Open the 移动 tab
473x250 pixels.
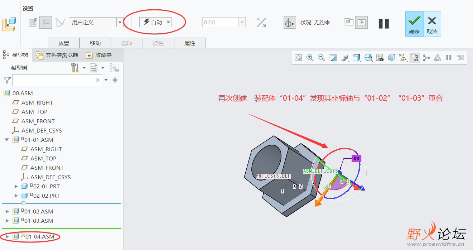point(95,43)
